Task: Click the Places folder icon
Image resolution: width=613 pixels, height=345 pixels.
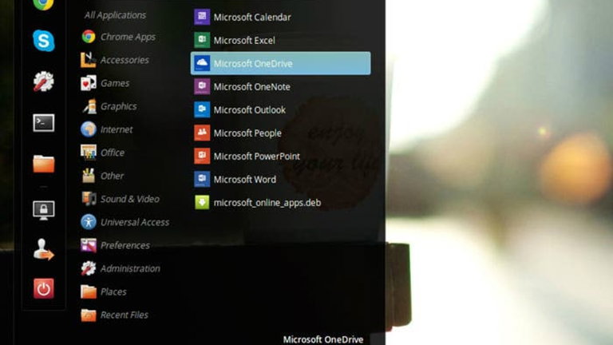Action: tap(89, 291)
